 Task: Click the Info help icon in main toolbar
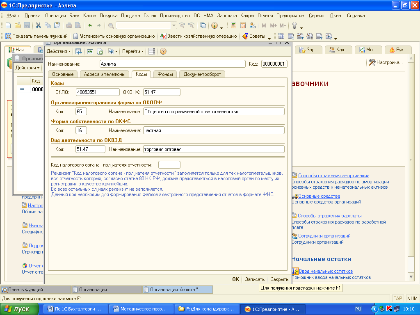pos(214,25)
